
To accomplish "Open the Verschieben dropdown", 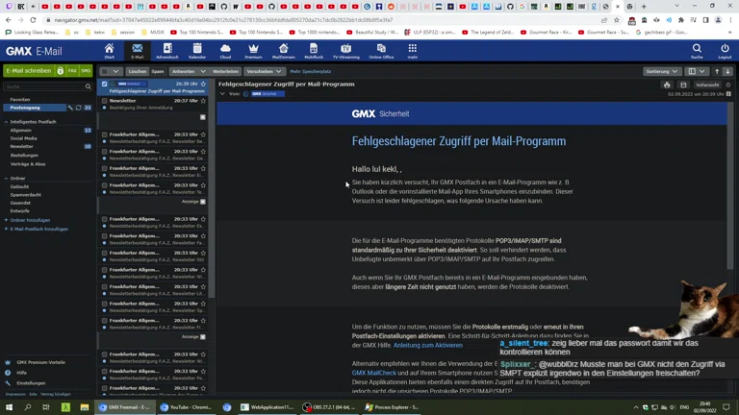I will (x=264, y=71).
